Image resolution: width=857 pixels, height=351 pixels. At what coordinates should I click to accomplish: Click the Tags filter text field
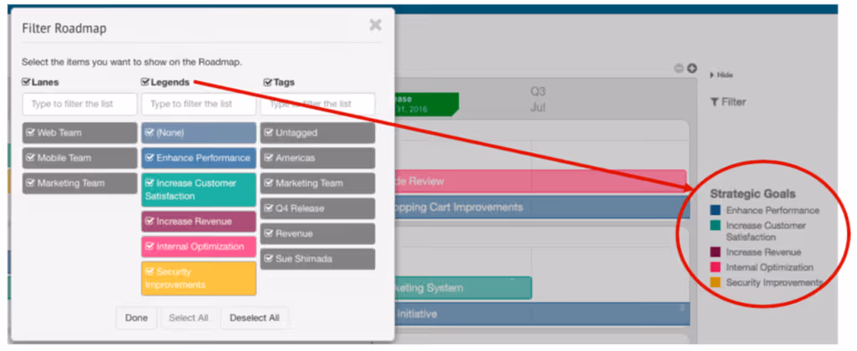(x=318, y=104)
